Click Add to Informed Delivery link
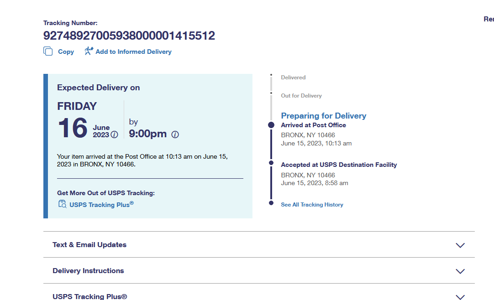This screenshot has height=300, width=494. (133, 52)
